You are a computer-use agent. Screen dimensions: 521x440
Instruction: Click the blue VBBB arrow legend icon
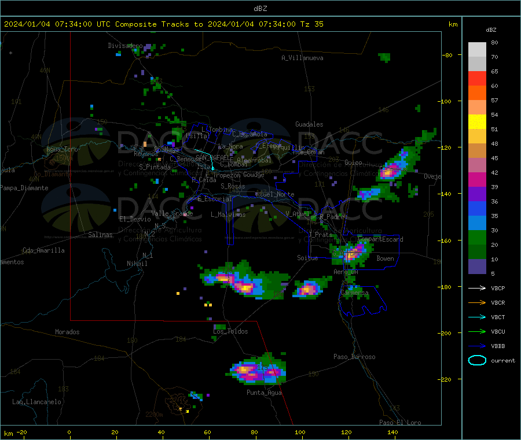[477, 346]
